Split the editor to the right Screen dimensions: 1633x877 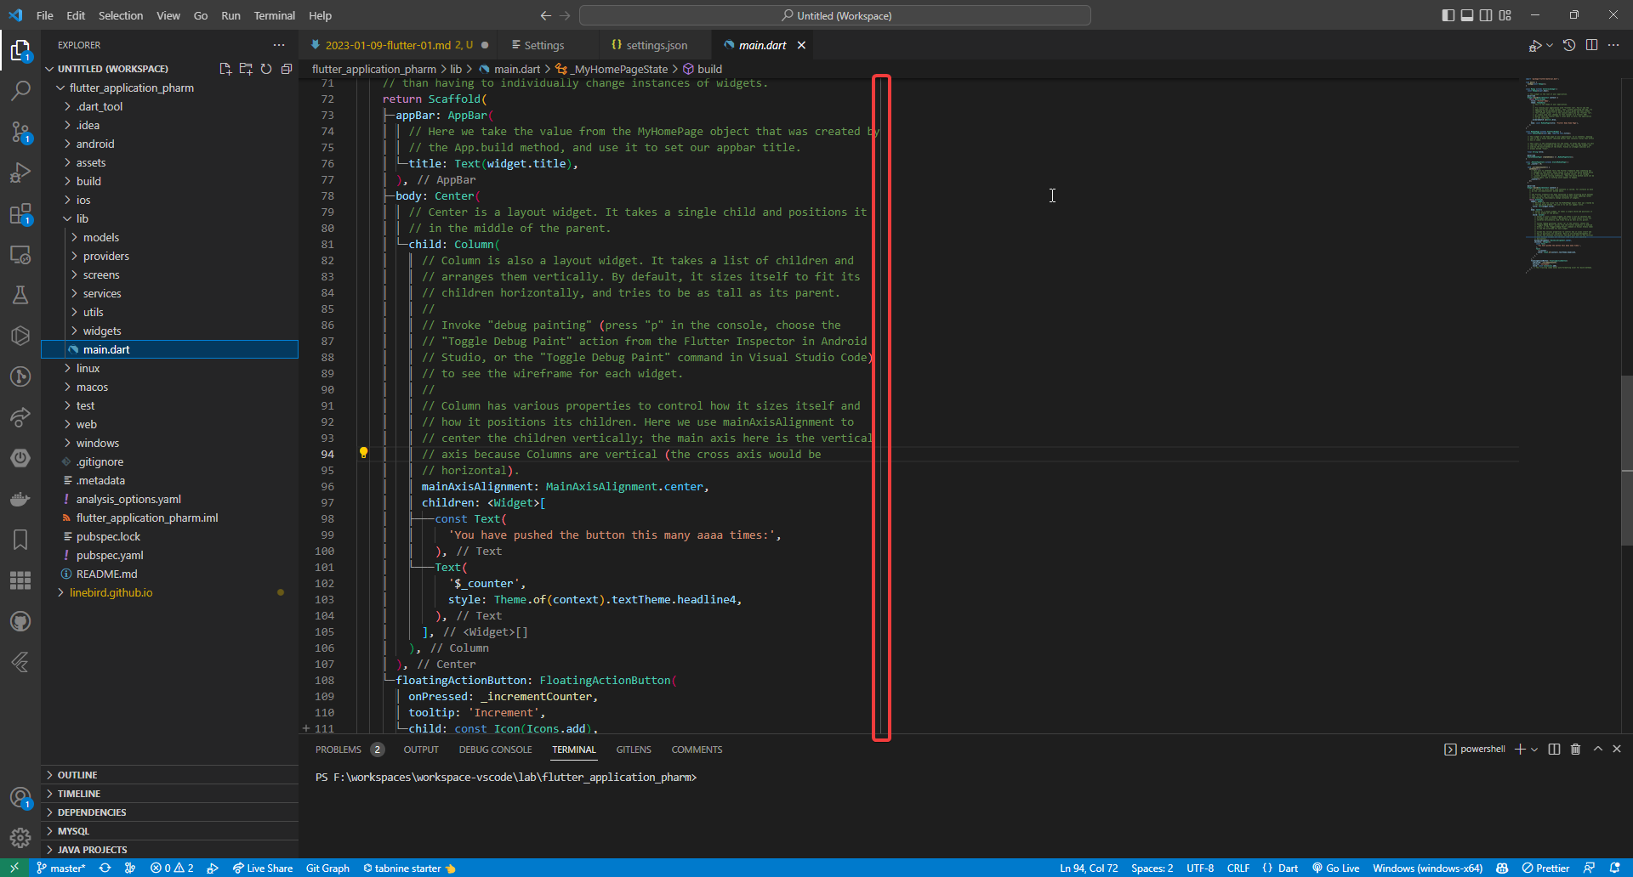pyautogui.click(x=1591, y=45)
